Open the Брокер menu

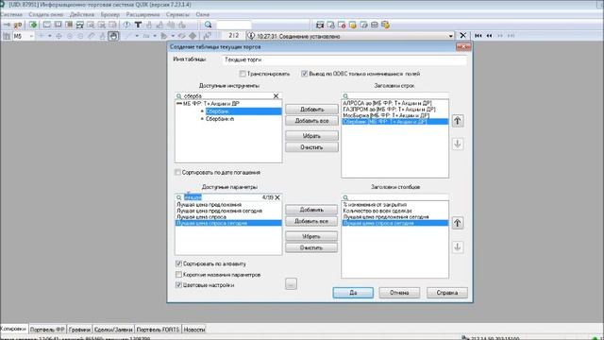(110, 14)
